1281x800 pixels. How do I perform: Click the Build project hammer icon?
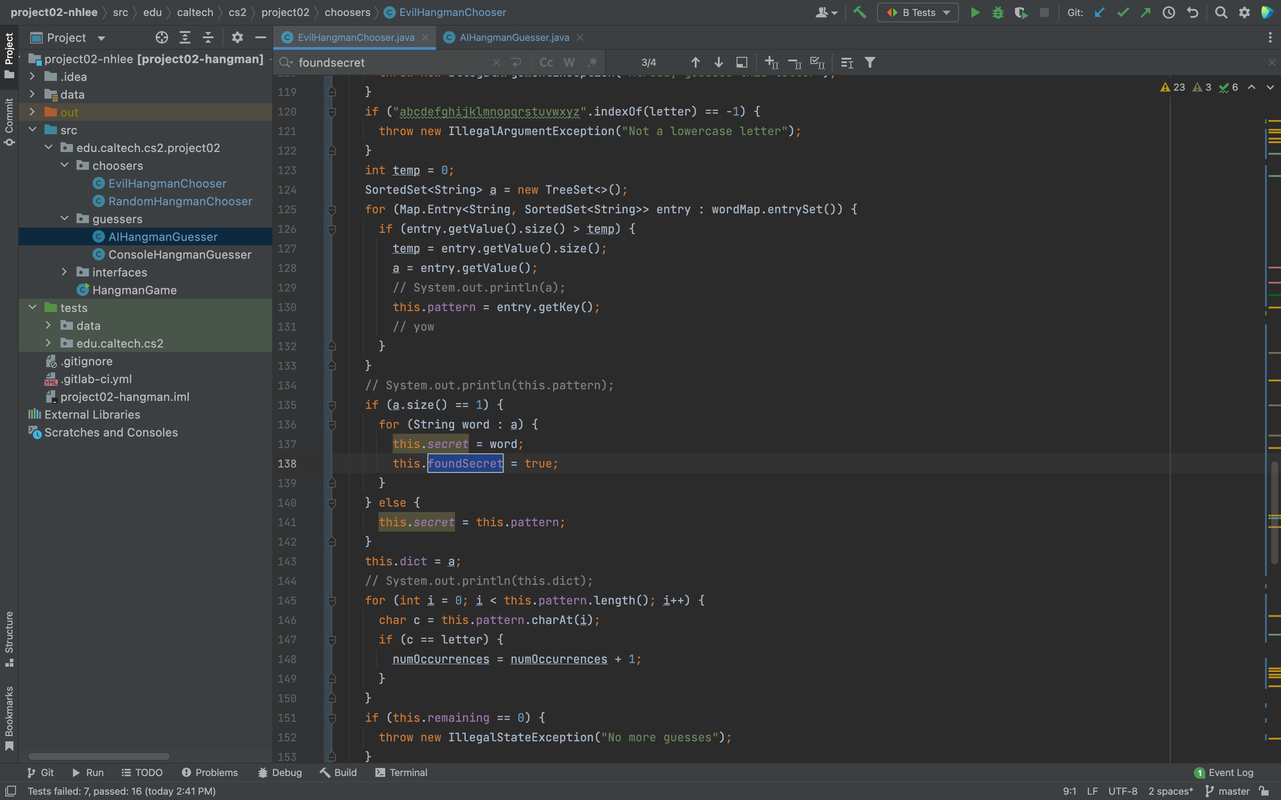[x=860, y=12]
